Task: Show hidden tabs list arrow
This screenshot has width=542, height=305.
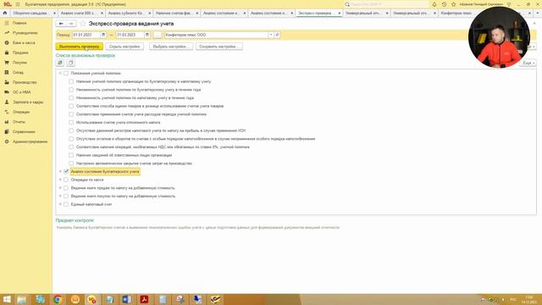Action: tap(538, 13)
